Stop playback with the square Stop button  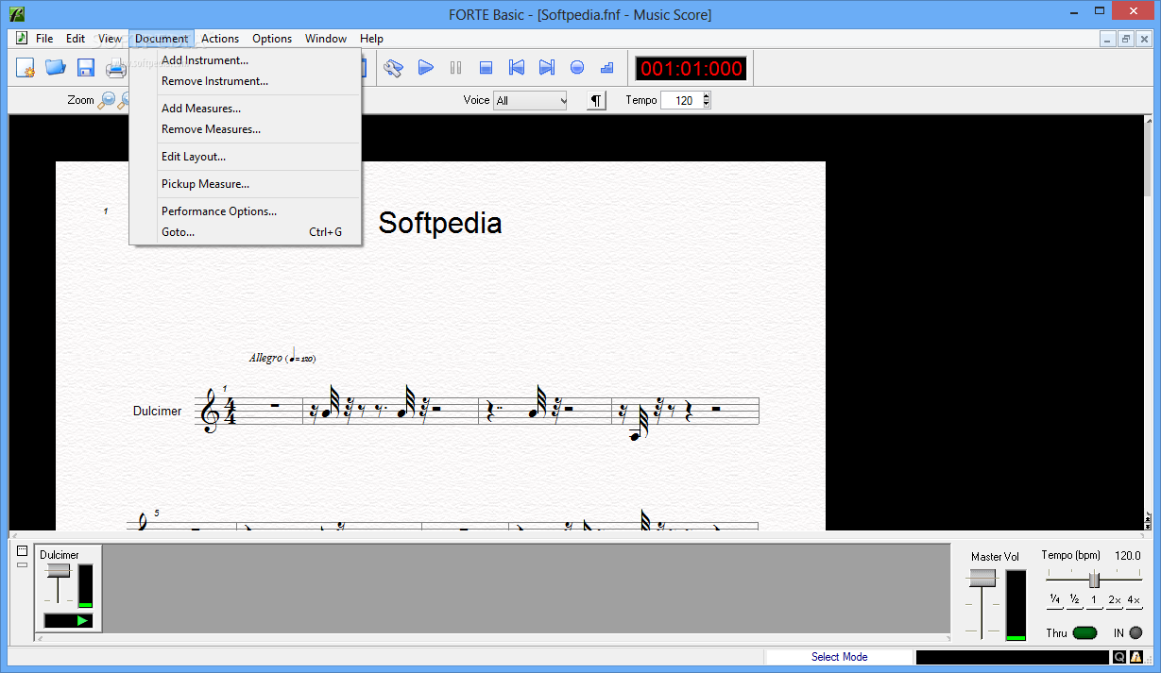487,67
